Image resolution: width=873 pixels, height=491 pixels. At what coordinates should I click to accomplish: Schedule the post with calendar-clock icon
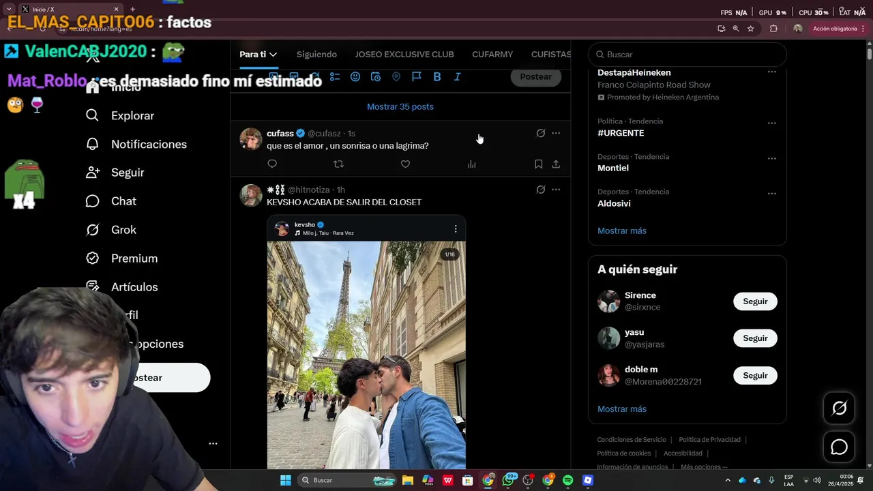376,77
